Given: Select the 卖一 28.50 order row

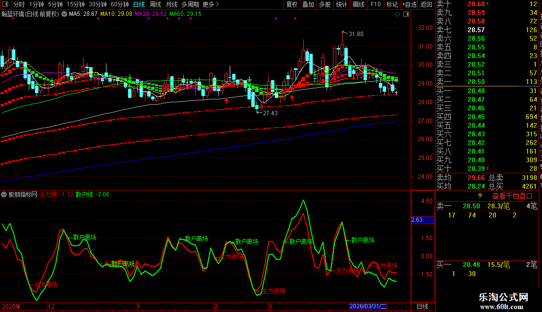Looking at the screenshot, I should point(487,82).
